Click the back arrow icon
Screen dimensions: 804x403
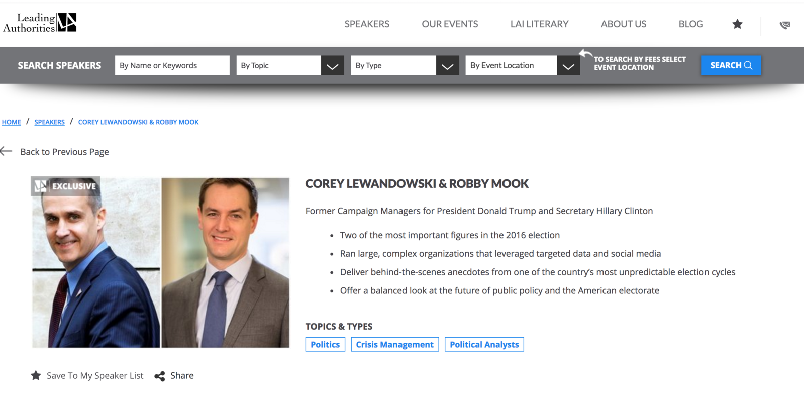6,151
